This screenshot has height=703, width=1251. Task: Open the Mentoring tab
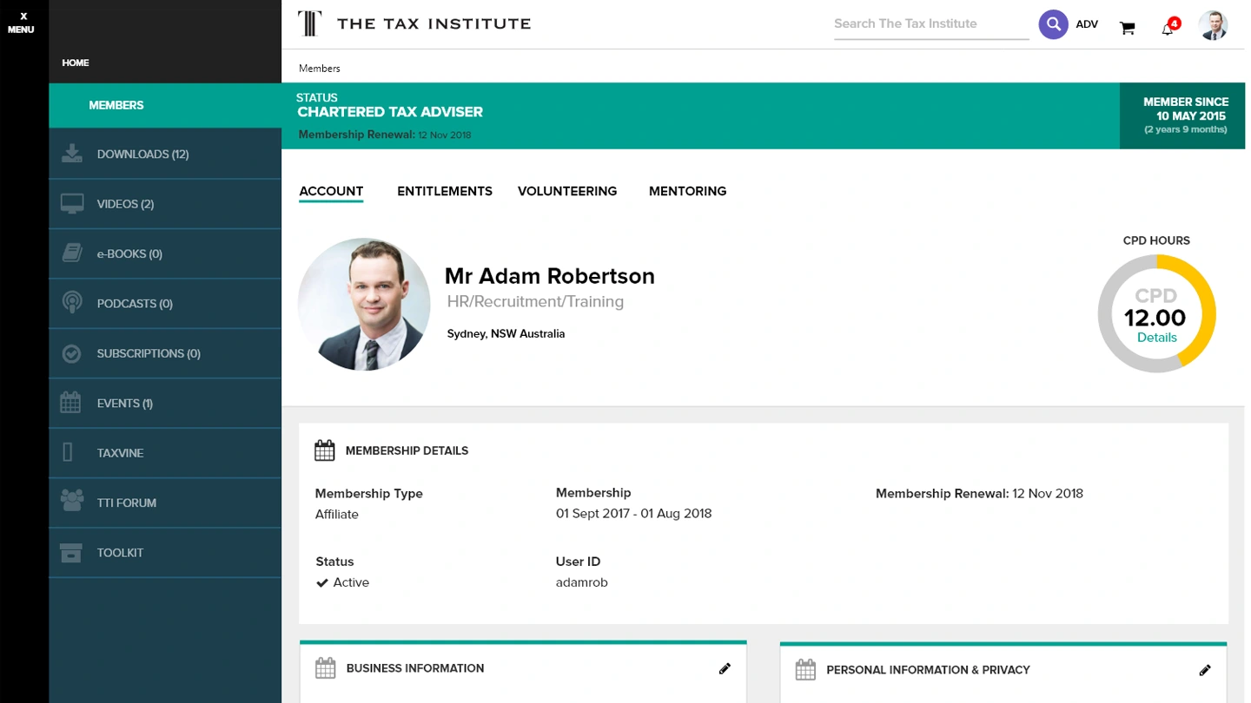687,191
